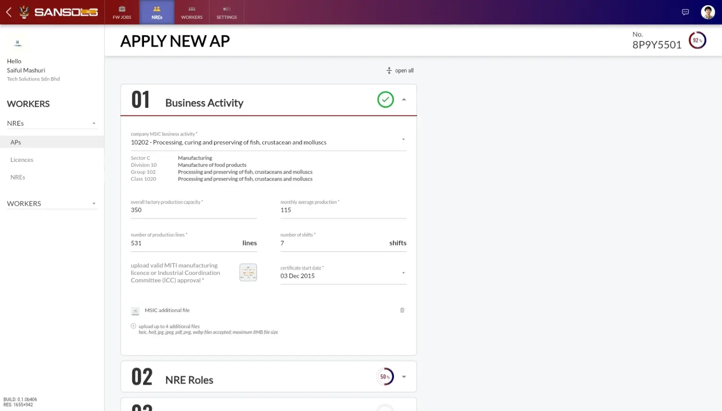This screenshot has width=722, height=411.
Task: Open the user profile avatar
Action: click(708, 12)
